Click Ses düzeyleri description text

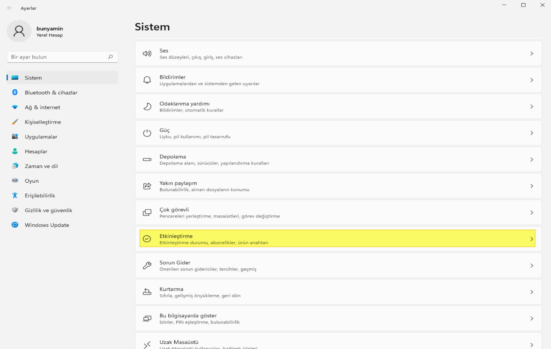201,57
